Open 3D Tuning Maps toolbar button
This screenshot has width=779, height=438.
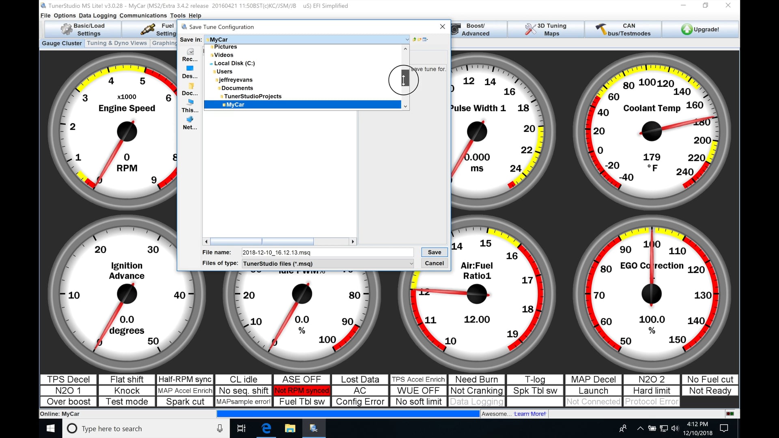pos(546,29)
